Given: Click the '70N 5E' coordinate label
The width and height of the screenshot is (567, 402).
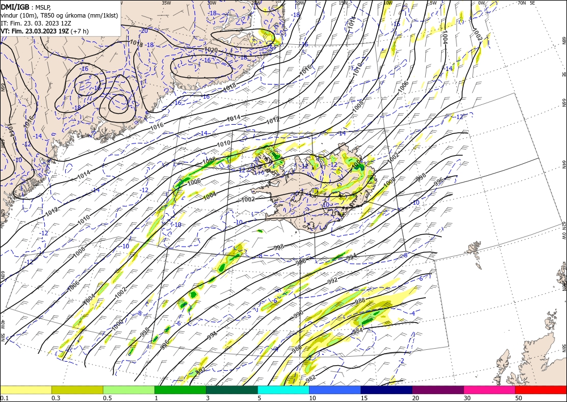Looking at the screenshot, I should click(526, 3).
